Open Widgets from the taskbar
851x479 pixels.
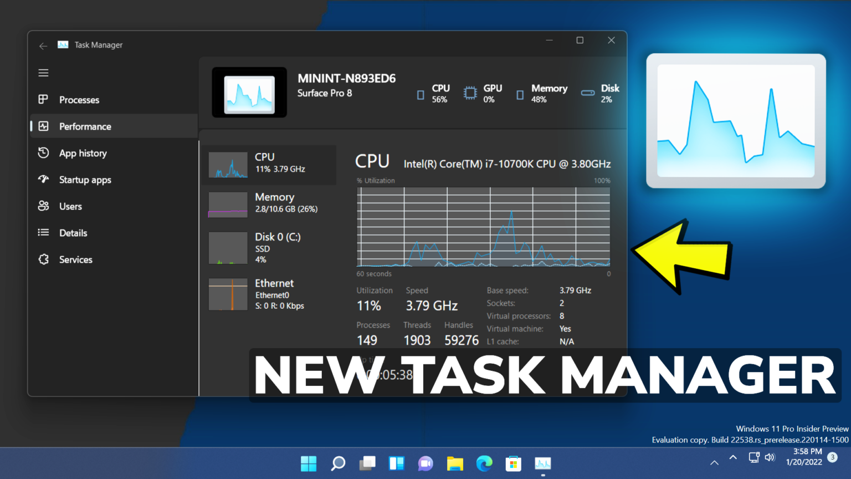pyautogui.click(x=397, y=463)
